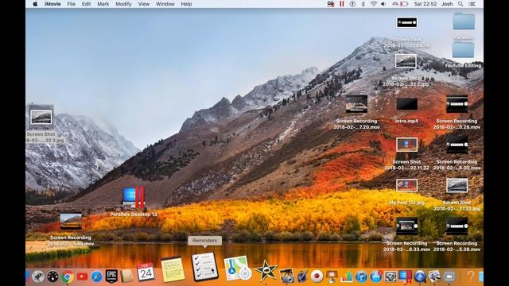Click the 4% battery indicator
This screenshot has width=509, height=286.
pos(399,4)
